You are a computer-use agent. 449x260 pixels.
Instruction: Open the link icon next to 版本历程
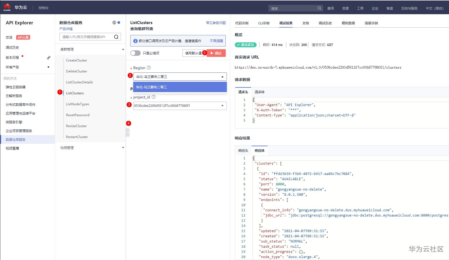pyautogui.click(x=49, y=58)
